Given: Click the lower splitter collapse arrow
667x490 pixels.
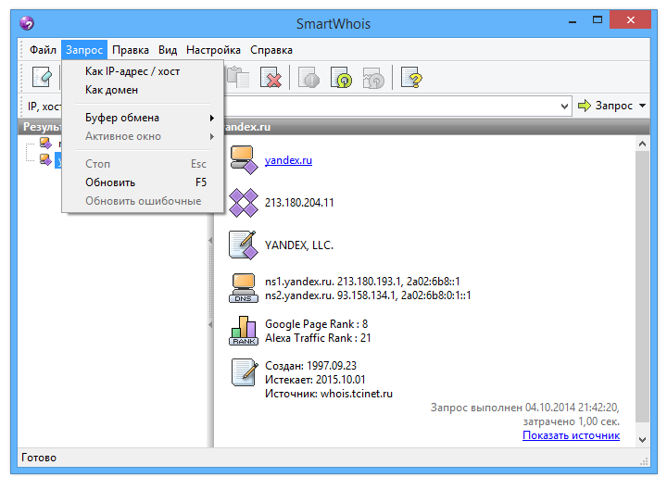Looking at the screenshot, I should click(210, 324).
